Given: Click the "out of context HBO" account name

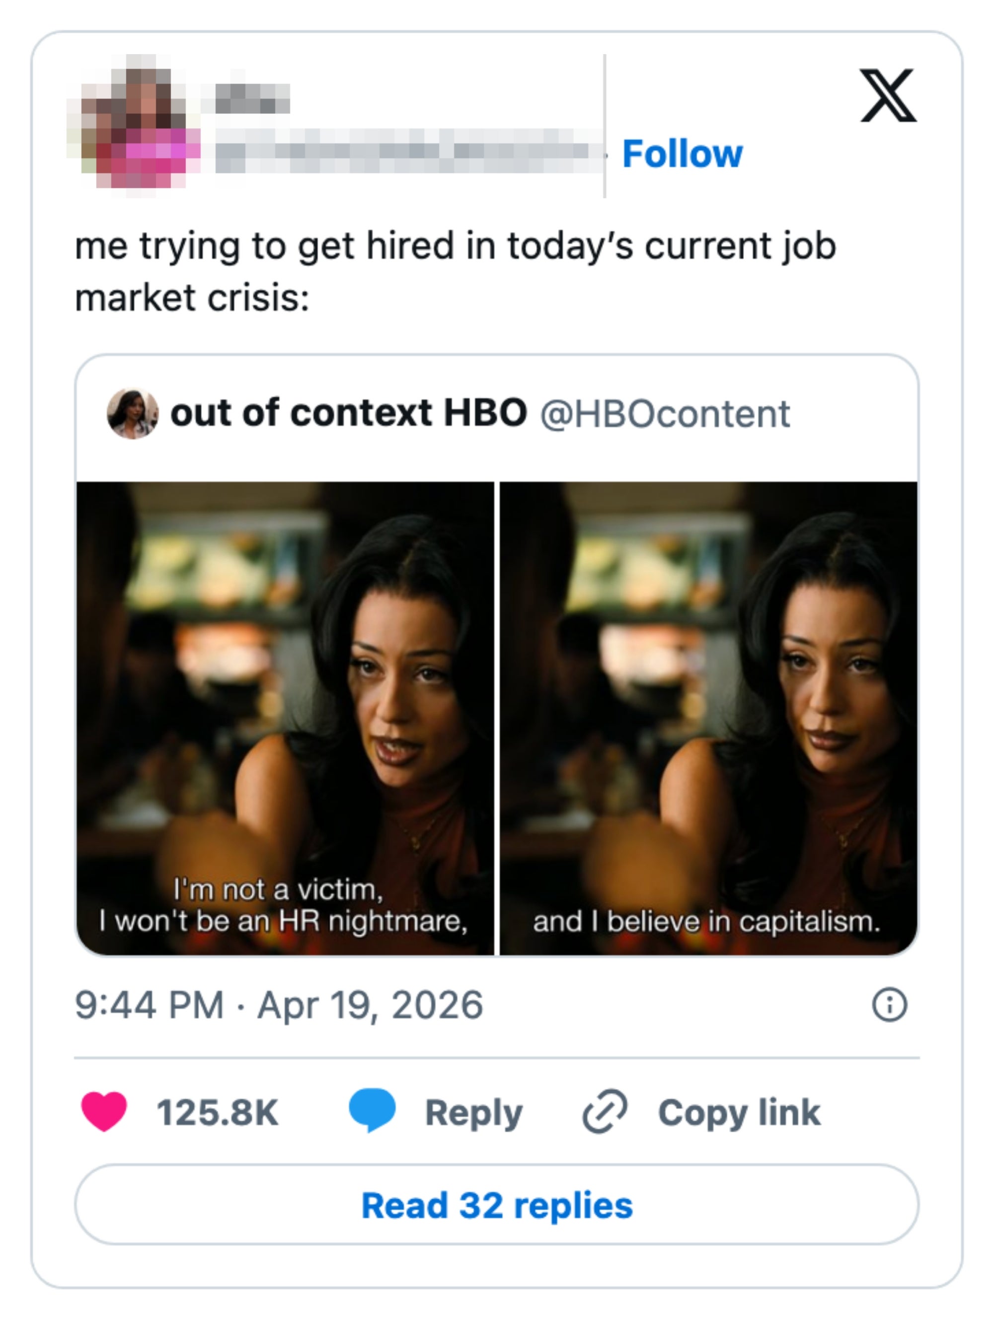Looking at the screenshot, I should click(348, 413).
